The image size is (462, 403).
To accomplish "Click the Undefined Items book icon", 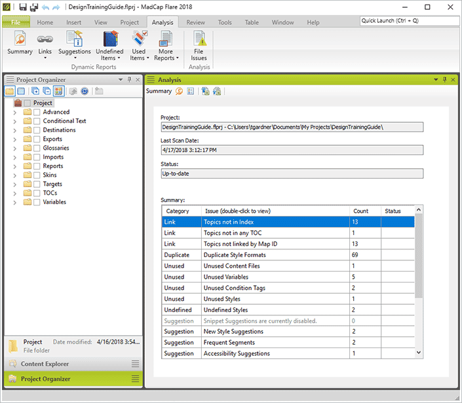I will click(111, 39).
